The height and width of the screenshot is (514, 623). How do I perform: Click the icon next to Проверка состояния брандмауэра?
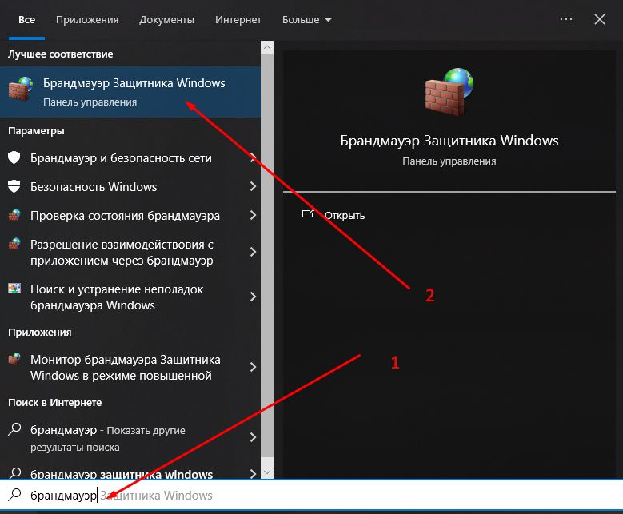point(14,215)
